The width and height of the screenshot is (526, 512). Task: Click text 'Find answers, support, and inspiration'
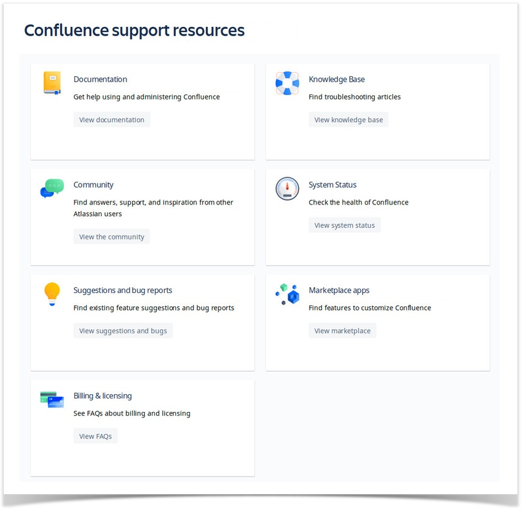click(x=135, y=203)
